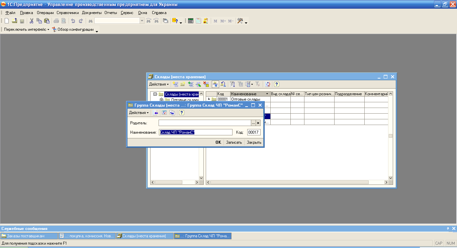457x248 pixels.
Task: Switch to Заказы поставщикам window tab
Action: (x=29, y=236)
